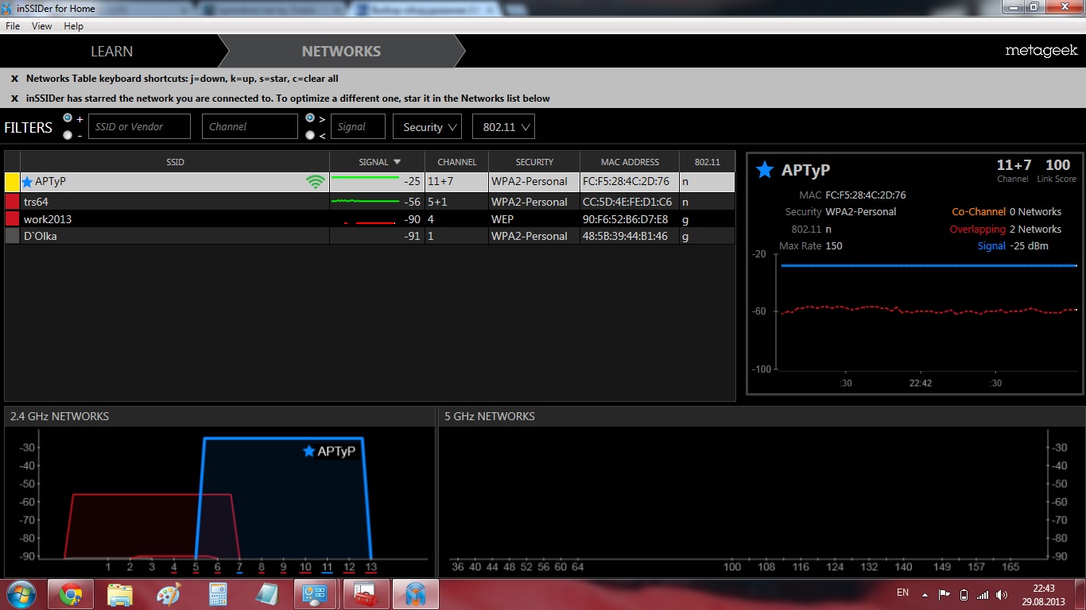This screenshot has height=610, width=1086.
Task: Open Google Chrome from the taskbar
Action: click(x=71, y=594)
